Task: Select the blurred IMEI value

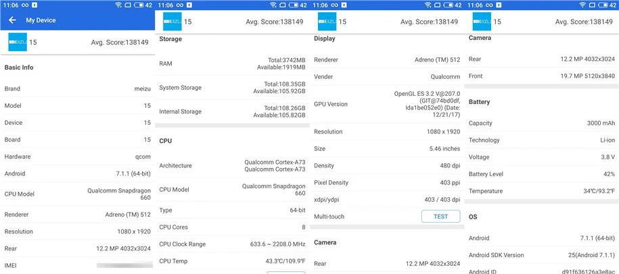Action: (x=124, y=265)
